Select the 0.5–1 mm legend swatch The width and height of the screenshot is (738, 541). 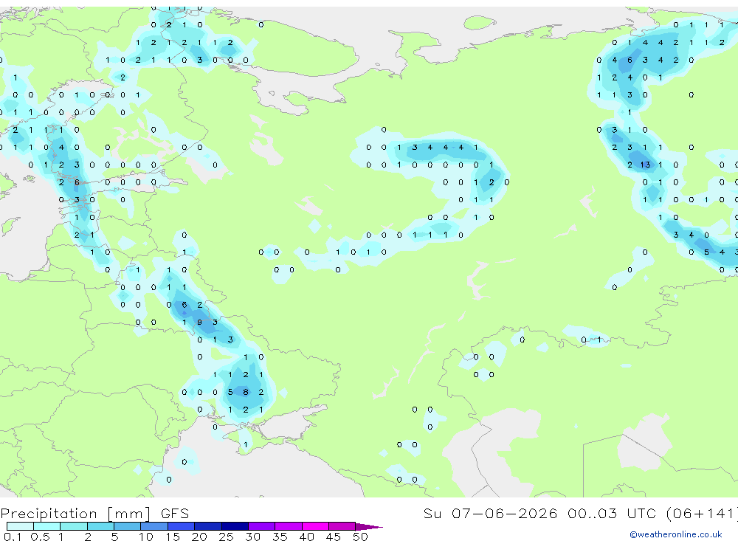tap(46, 526)
